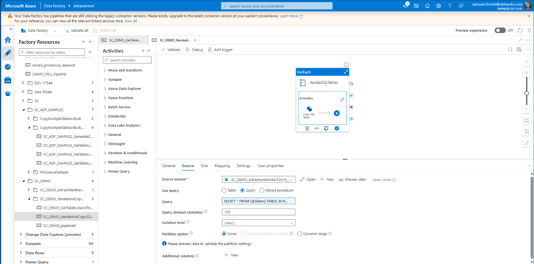This screenshot has height=264, width=534.
Task: Open the View all linked services link
Action: (130, 21)
